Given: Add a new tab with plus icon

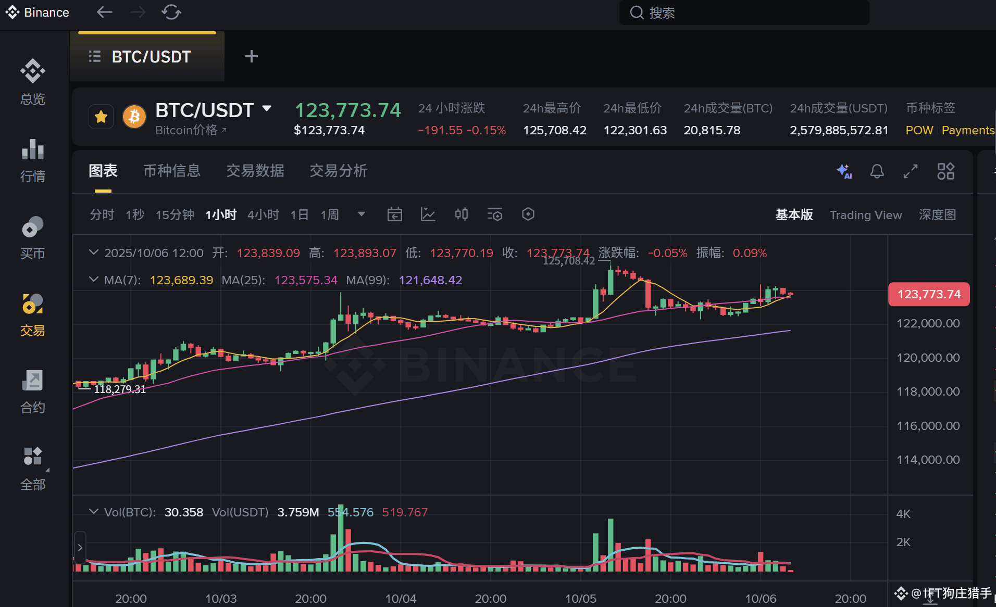Looking at the screenshot, I should tap(252, 56).
